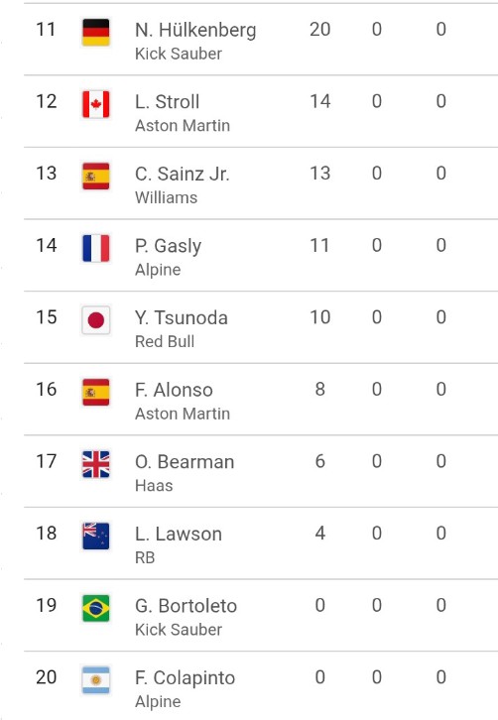Open F. Alonso driver name

pos(174,390)
